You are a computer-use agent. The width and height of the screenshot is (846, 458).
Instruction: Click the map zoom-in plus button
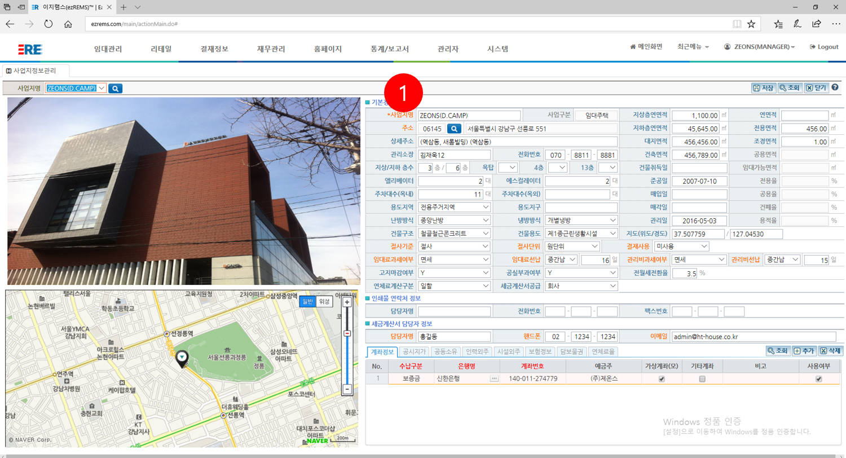[x=347, y=302]
